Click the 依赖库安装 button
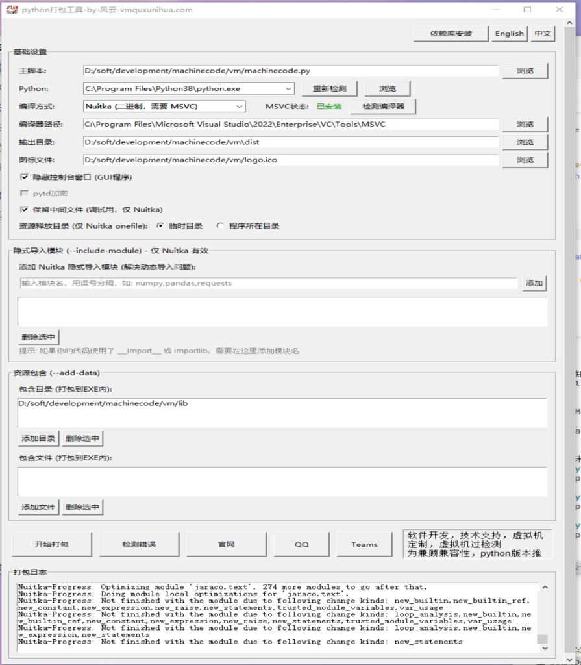 [x=451, y=34]
